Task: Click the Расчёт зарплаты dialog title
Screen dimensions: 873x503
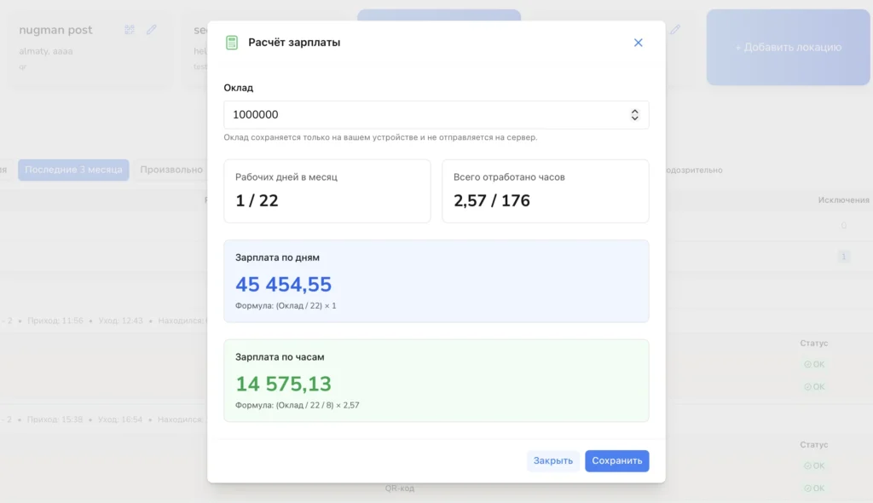Action: click(x=294, y=43)
